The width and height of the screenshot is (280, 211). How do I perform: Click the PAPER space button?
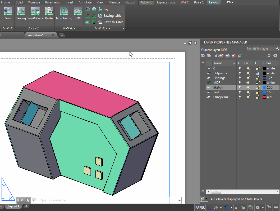point(200,207)
